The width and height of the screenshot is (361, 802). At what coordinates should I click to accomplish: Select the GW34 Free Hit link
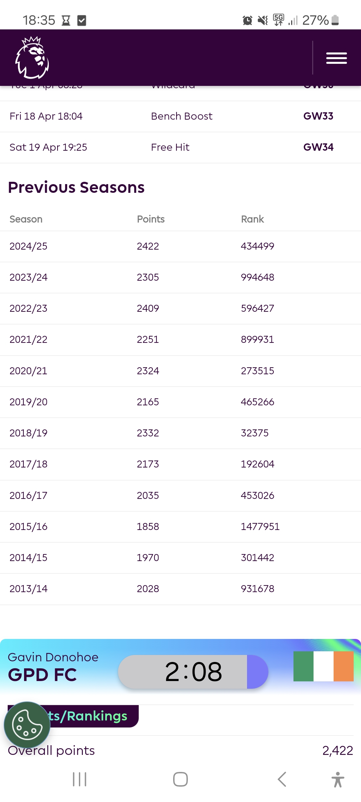click(318, 147)
